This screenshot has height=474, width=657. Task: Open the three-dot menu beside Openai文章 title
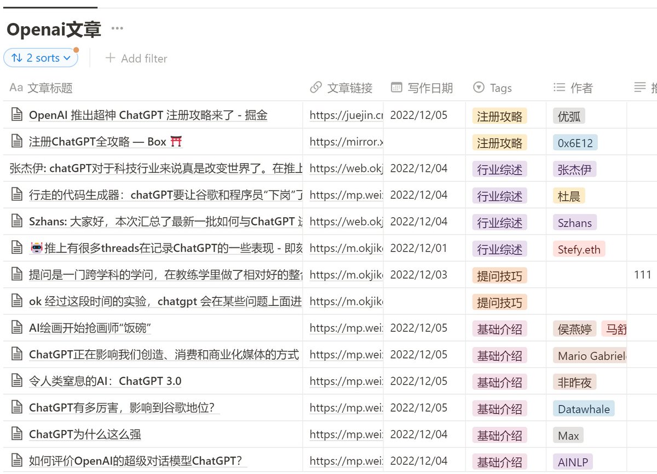click(117, 28)
